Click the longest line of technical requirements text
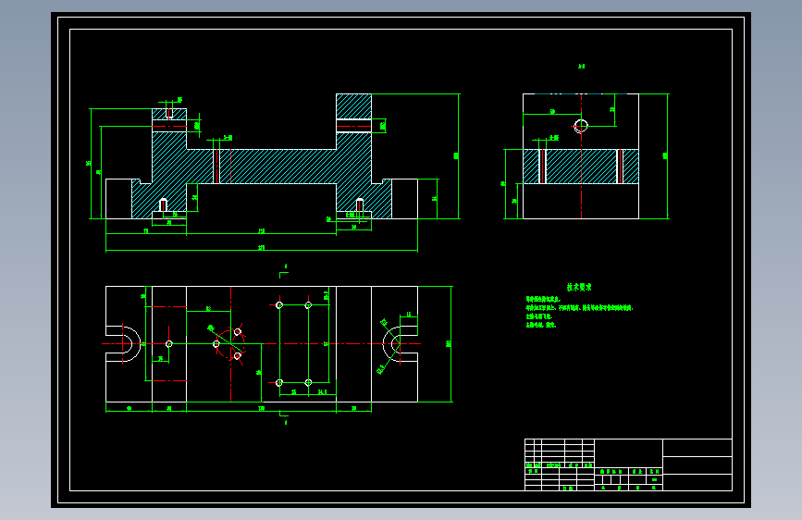The image size is (802, 520). click(x=579, y=308)
